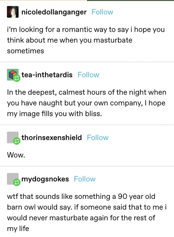Click tea-inthetardis's cube avatar
Image resolution: width=174 pixels, height=237 pixels.
point(13,75)
